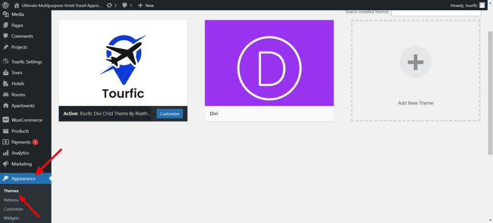
Task: Click the plus New icon in admin bar
Action: [141, 5]
